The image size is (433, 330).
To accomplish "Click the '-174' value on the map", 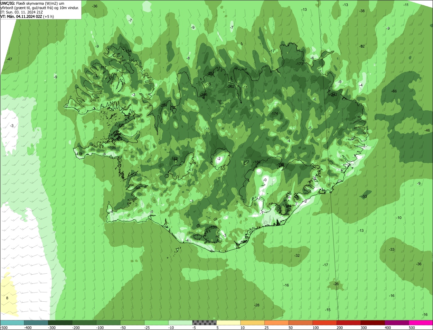I will click(x=274, y=113).
